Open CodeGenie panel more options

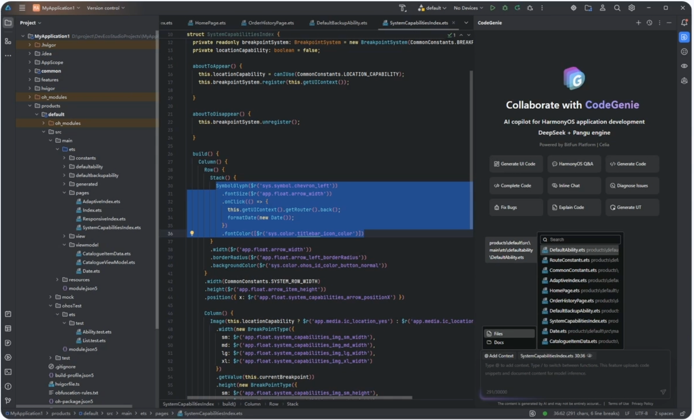660,23
